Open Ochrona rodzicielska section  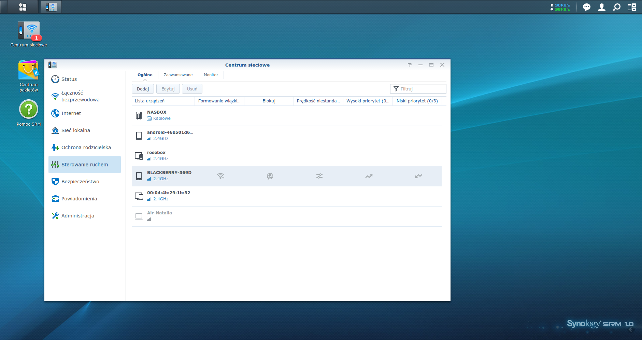click(85, 147)
